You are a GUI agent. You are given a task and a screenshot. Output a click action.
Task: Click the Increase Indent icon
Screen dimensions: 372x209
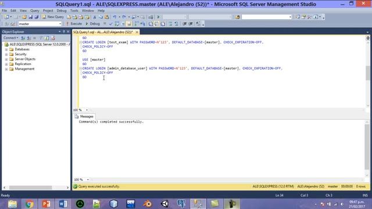(x=191, y=24)
